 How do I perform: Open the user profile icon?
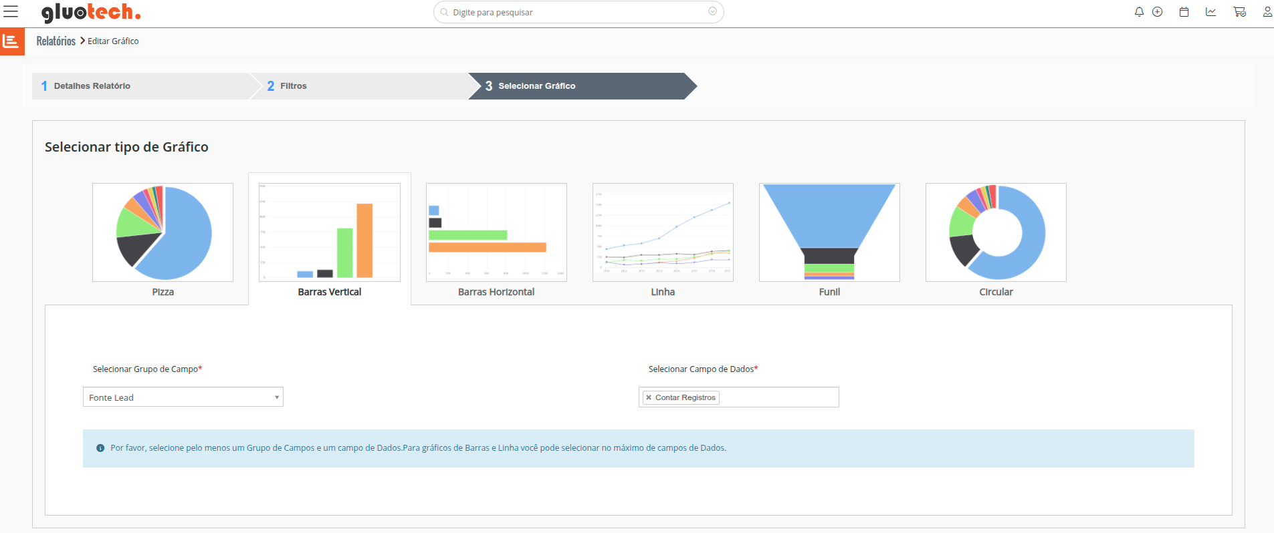[1267, 12]
